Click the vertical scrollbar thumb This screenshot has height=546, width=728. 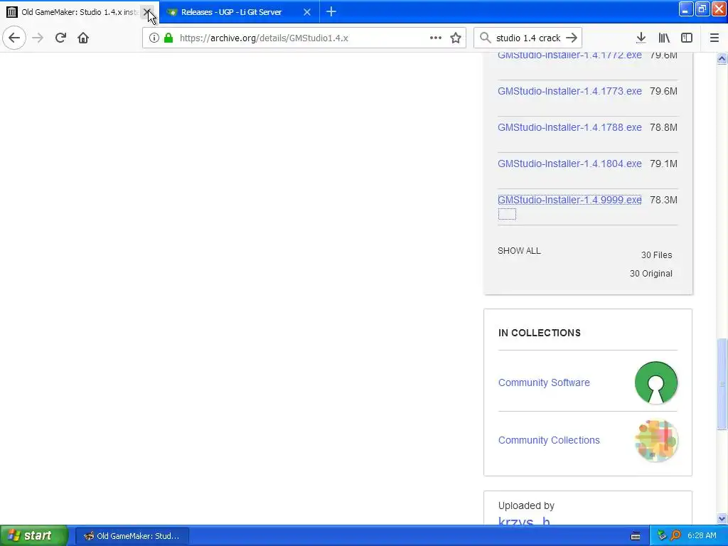coord(722,385)
